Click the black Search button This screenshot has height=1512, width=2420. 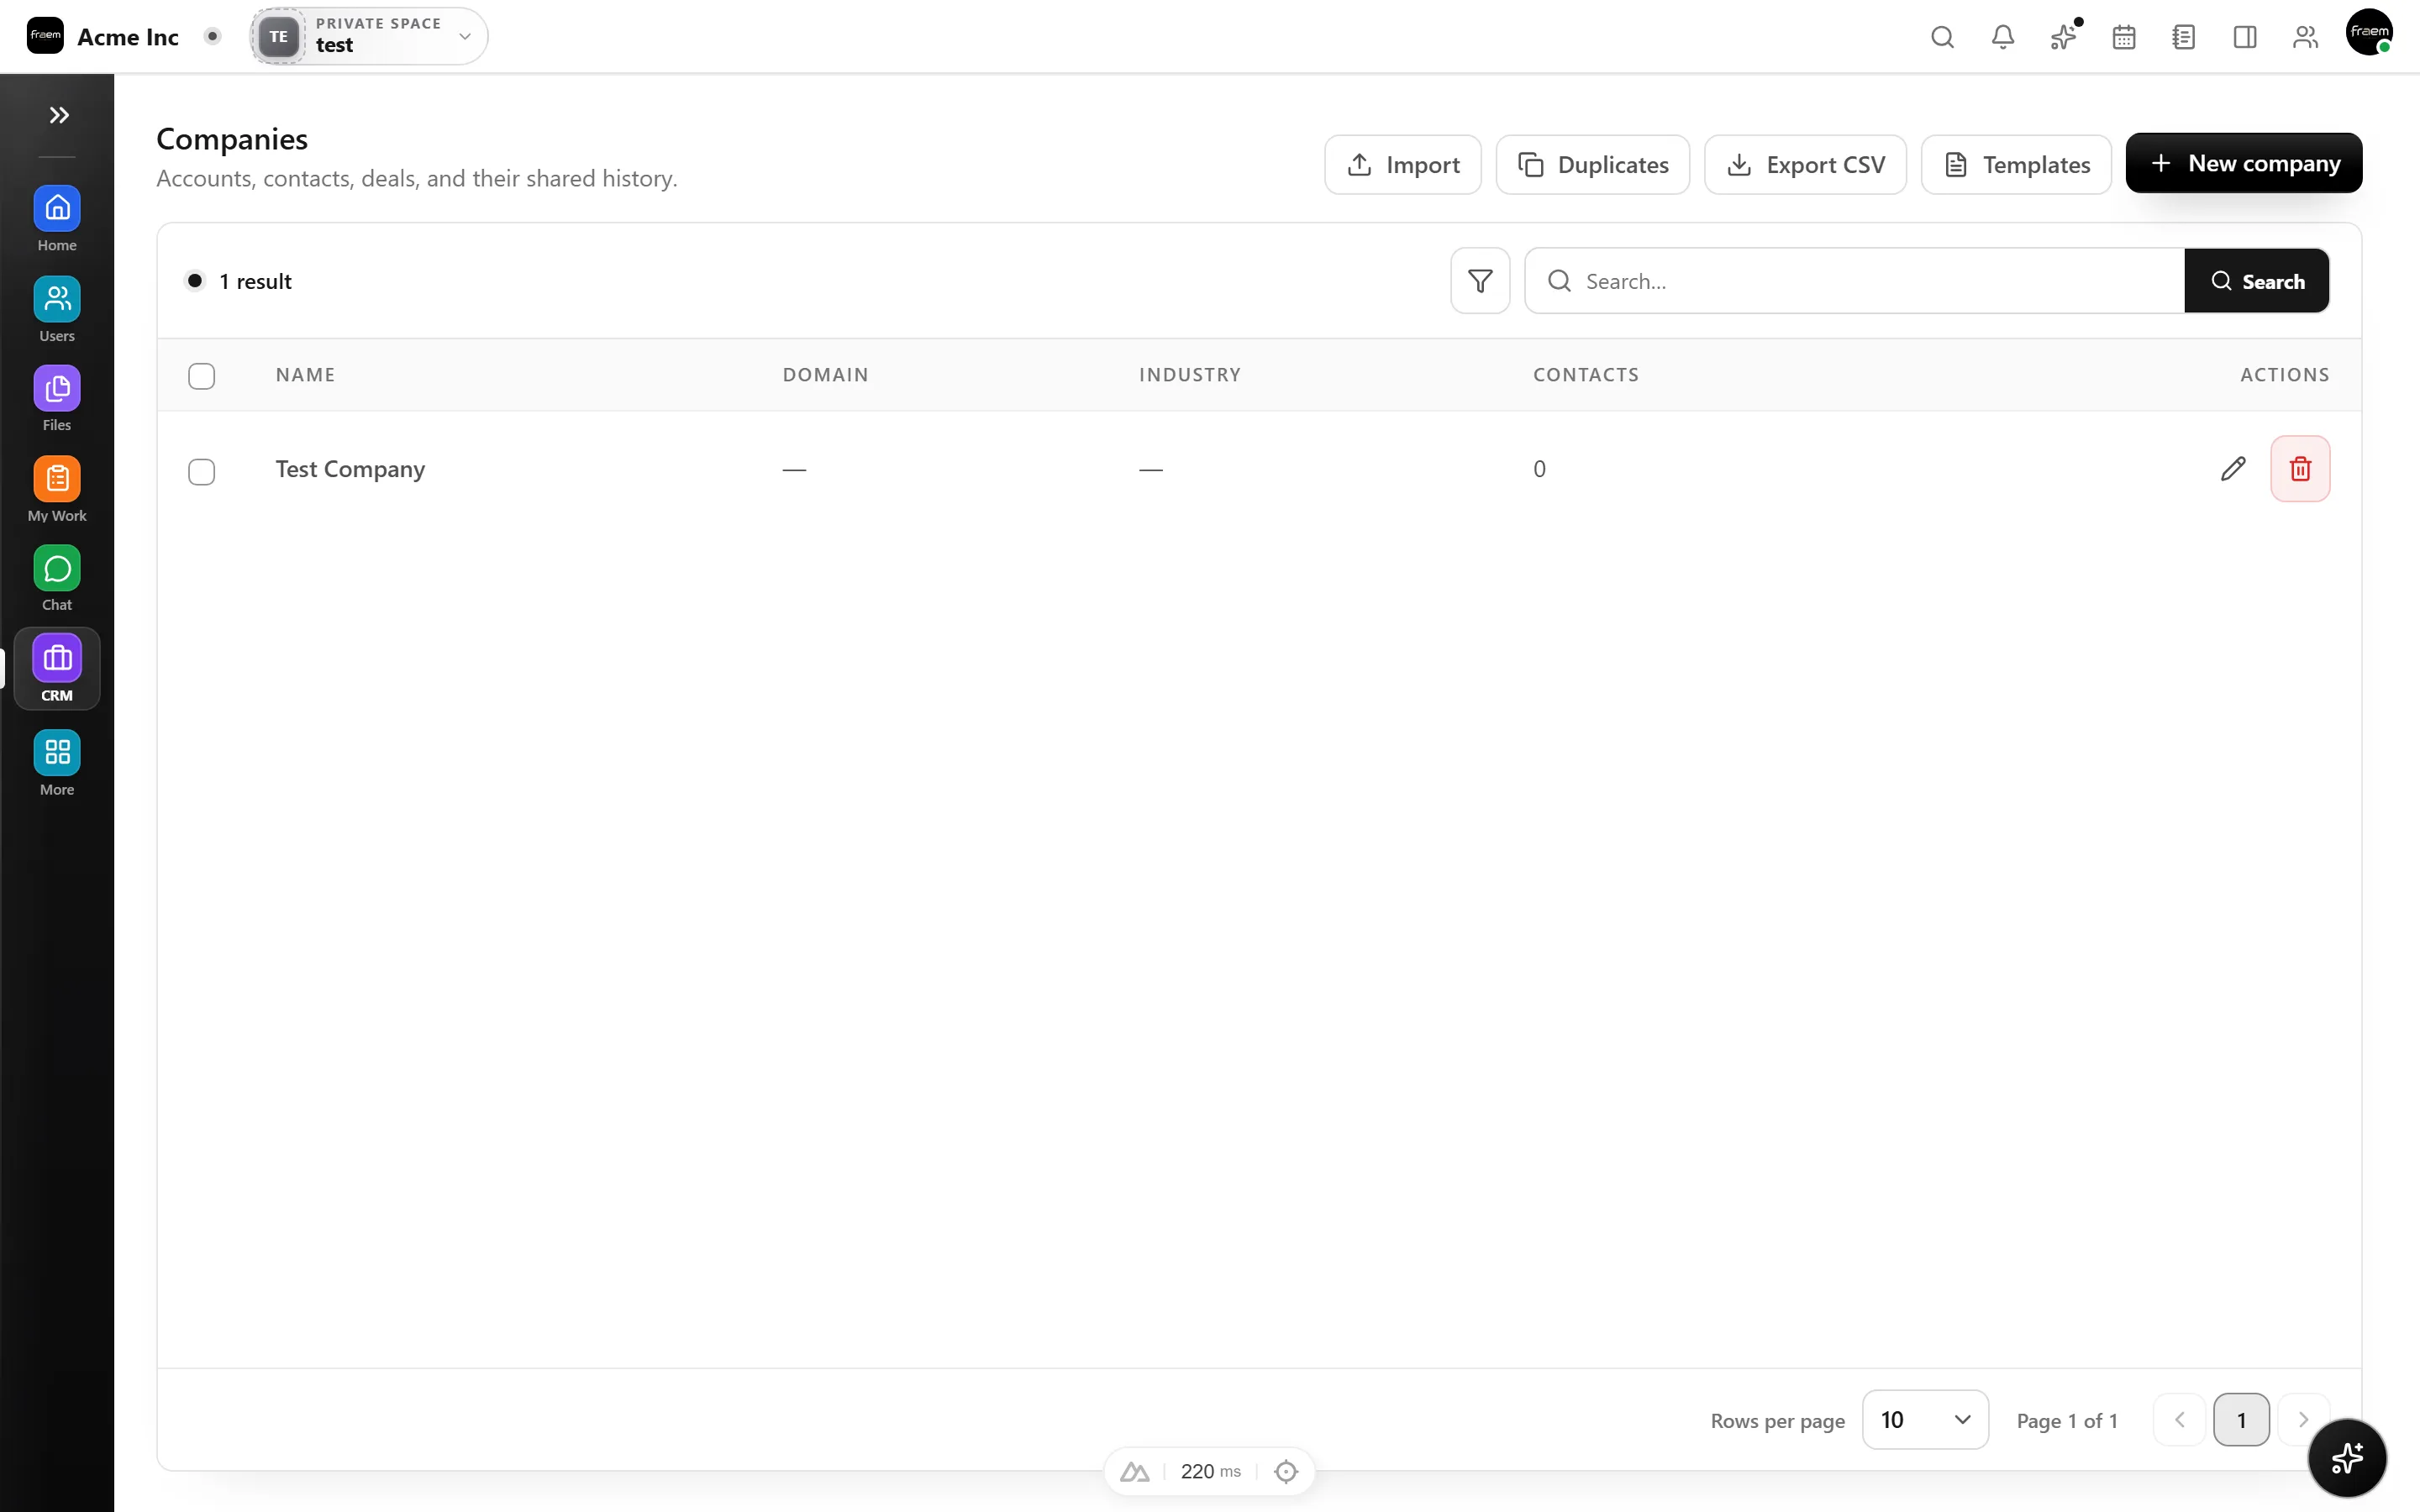point(2257,281)
